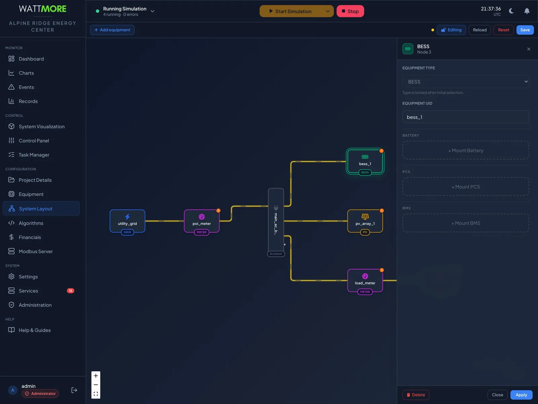Image resolution: width=538 pixels, height=404 pixels.
Task: Delete the BESS equipment
Action: coord(416,395)
